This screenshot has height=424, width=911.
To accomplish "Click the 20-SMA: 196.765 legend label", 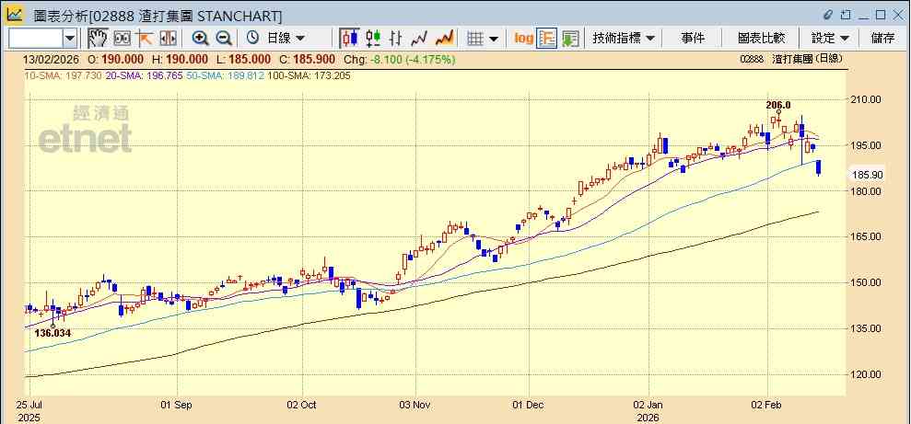I will (144, 75).
